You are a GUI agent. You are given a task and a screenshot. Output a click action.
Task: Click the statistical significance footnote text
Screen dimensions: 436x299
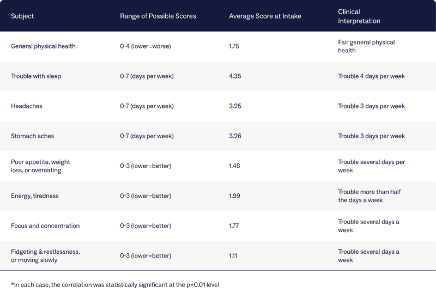[x=119, y=285]
